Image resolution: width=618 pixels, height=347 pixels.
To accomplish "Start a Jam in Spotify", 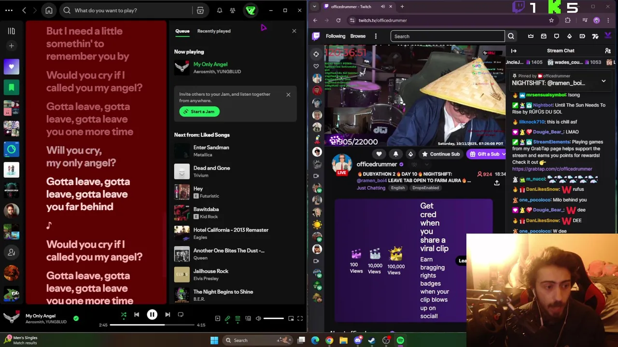I will 199,111.
